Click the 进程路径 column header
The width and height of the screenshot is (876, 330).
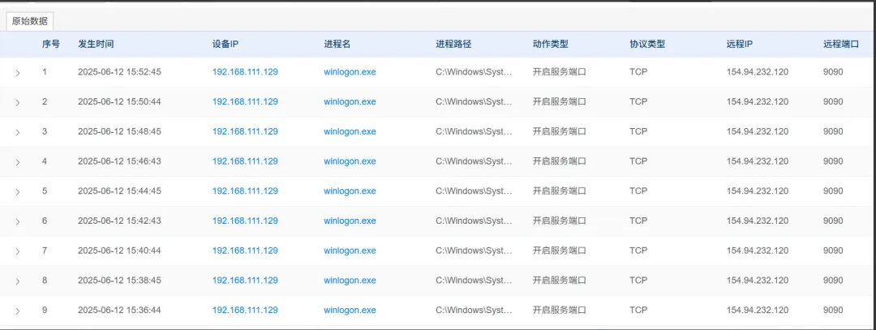point(453,44)
